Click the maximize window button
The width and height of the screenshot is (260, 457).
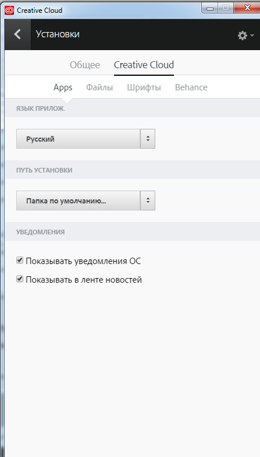pos(226,8)
